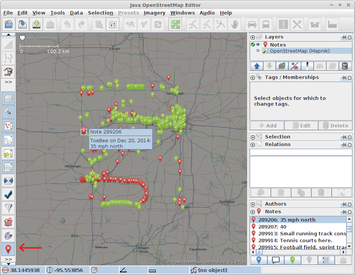Hide the OpenStreetMap (Mapnik) layer
Image resolution: width=355 pixels, height=275 pixels.
(258, 50)
